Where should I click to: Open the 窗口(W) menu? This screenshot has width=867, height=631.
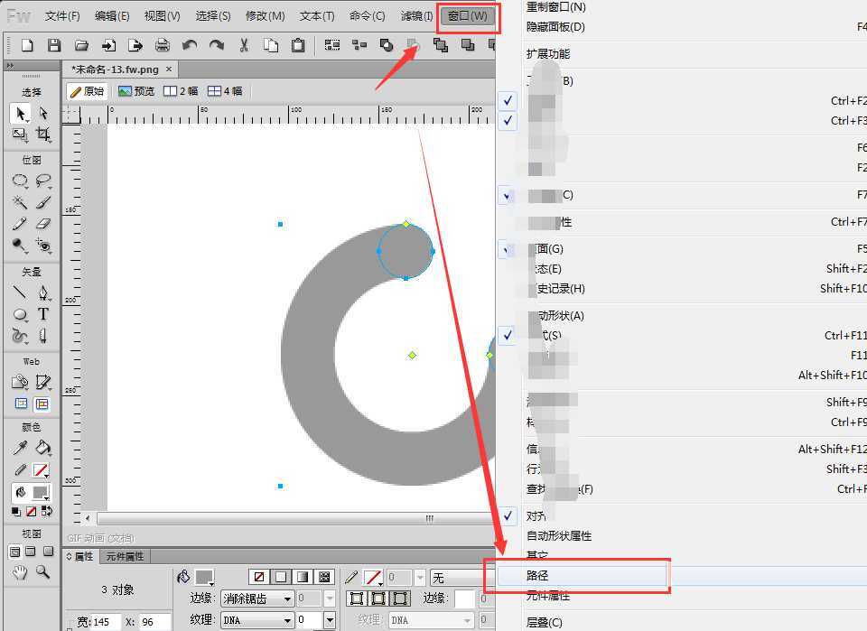coord(468,16)
